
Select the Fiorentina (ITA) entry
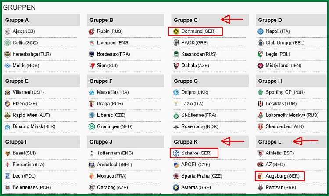(29, 164)
